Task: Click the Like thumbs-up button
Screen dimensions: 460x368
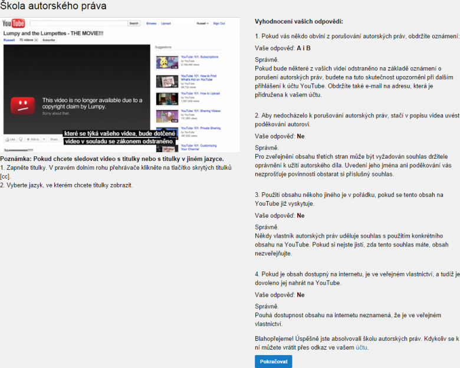Action: [10, 139]
